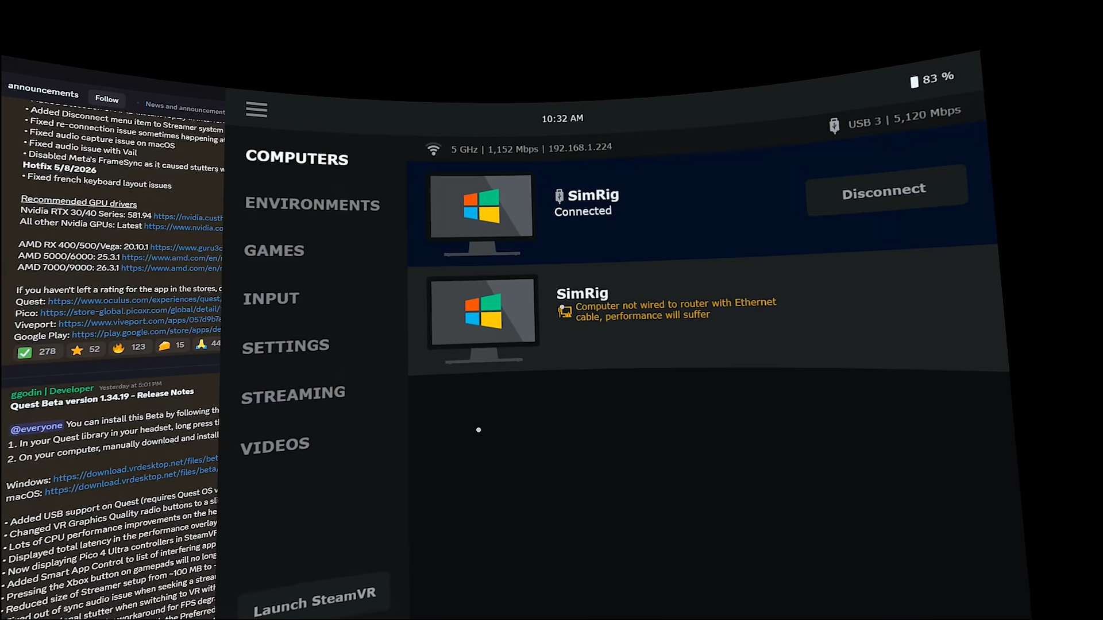The height and width of the screenshot is (620, 1103).
Task: Click the Recommended GPU drivers heading
Action: (x=79, y=201)
